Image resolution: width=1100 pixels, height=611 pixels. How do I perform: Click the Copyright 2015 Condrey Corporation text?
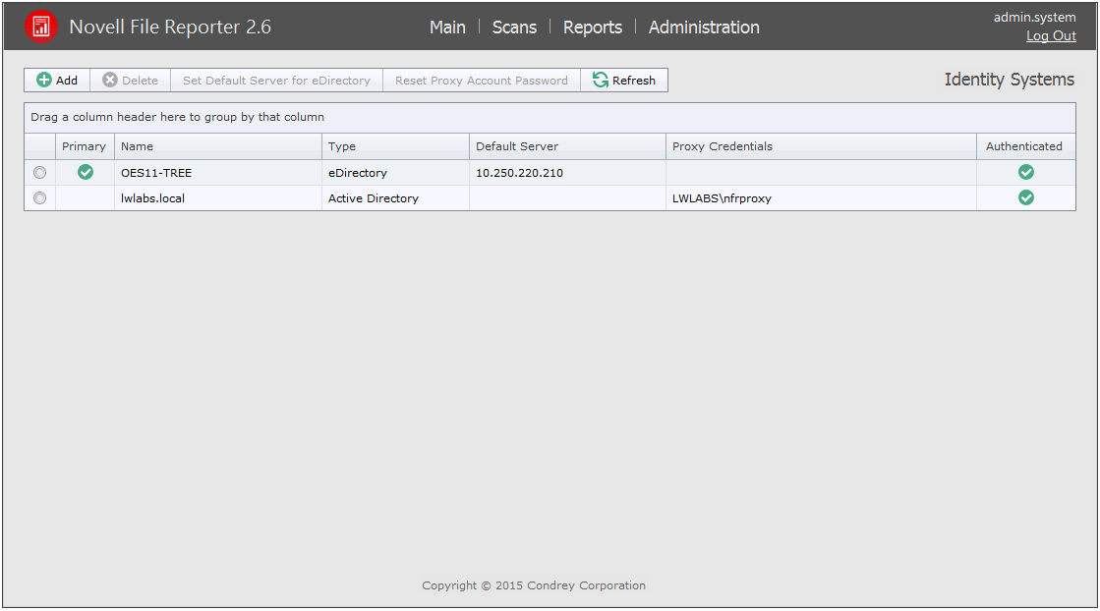pyautogui.click(x=534, y=585)
